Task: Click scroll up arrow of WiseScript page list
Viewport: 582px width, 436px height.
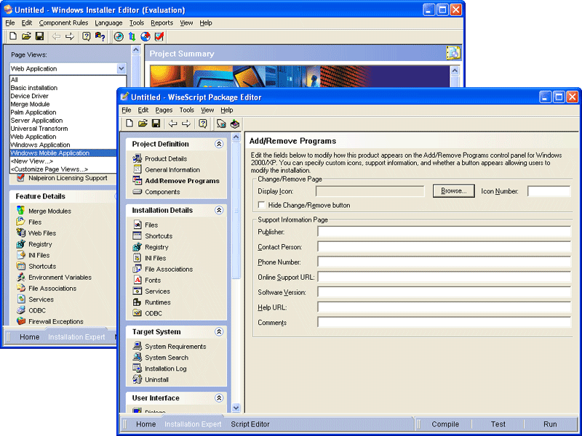Action: [236, 137]
